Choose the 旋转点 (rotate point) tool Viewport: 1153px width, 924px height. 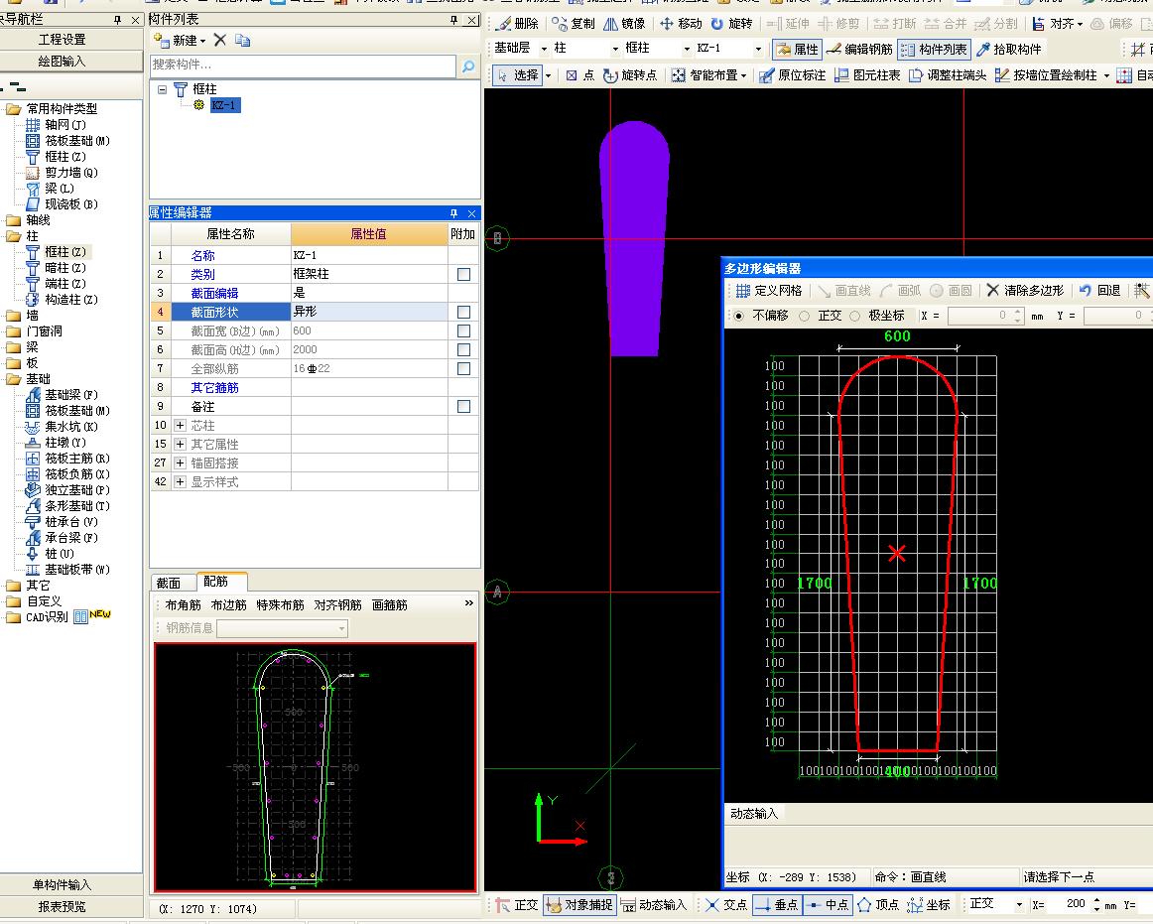(x=630, y=75)
